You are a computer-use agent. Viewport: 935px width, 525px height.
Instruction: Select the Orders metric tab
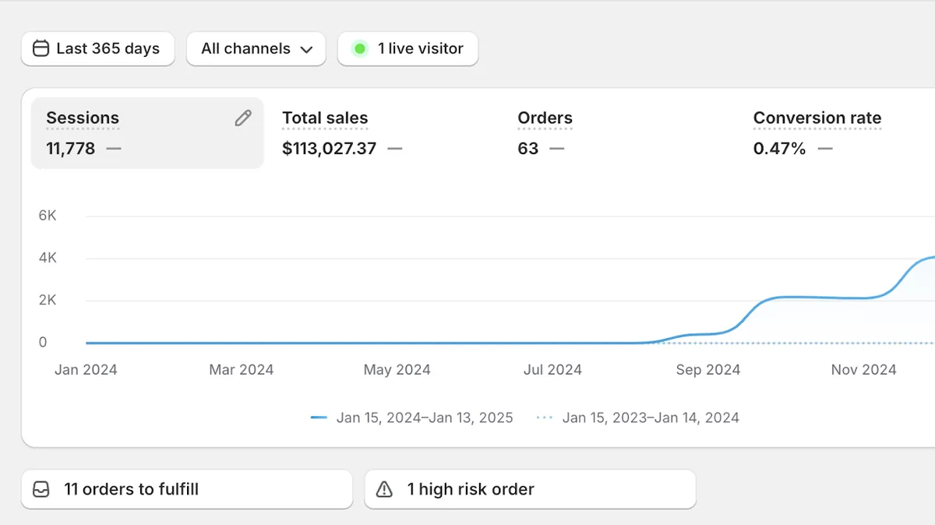pos(619,132)
